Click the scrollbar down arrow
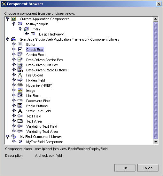 [x=156, y=142]
